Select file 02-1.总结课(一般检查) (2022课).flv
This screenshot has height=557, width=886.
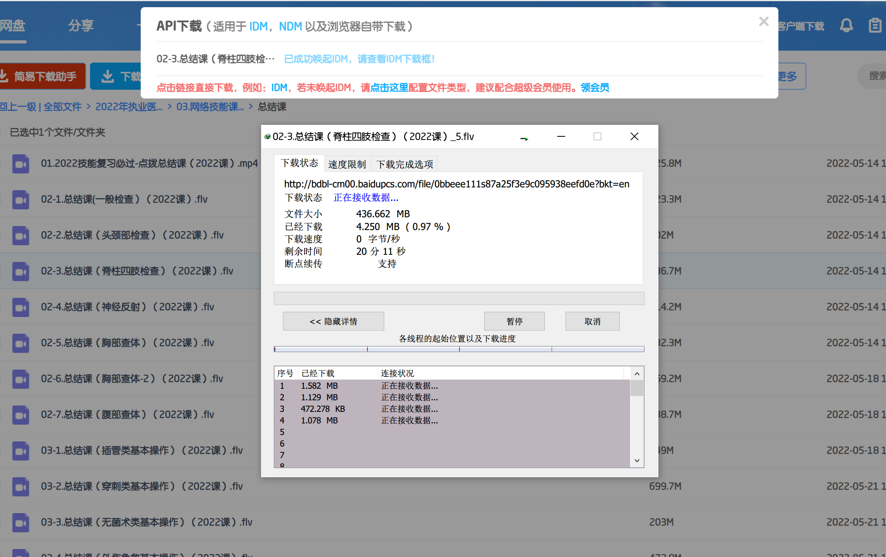(124, 199)
